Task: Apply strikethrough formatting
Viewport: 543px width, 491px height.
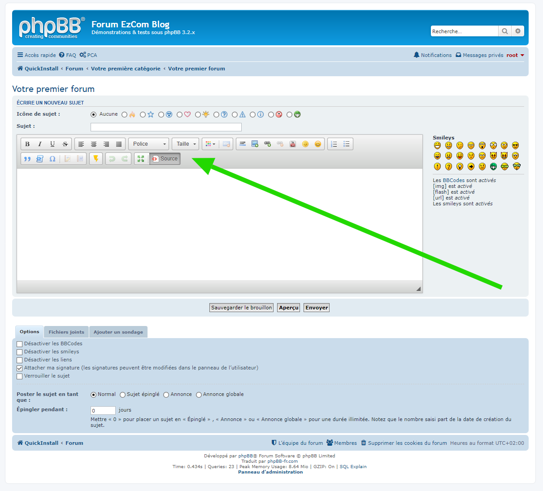Action: point(65,144)
